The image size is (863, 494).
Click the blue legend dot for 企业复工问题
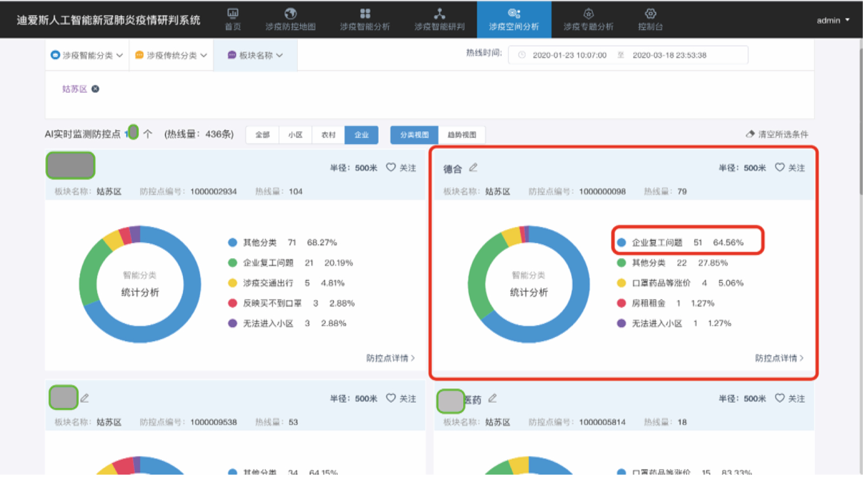tap(620, 242)
